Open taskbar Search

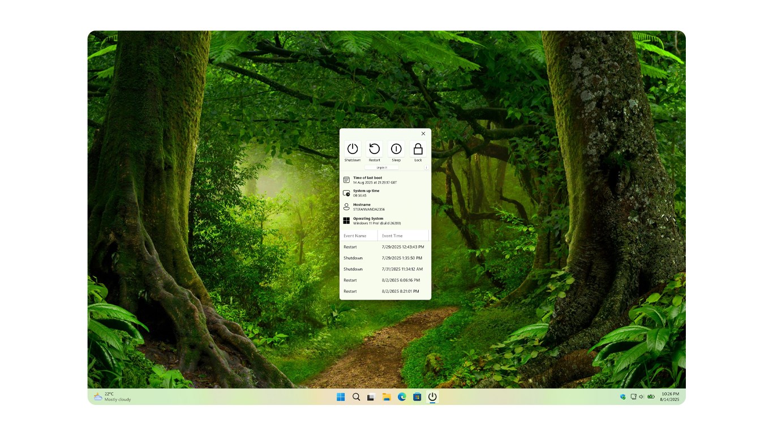tap(356, 397)
